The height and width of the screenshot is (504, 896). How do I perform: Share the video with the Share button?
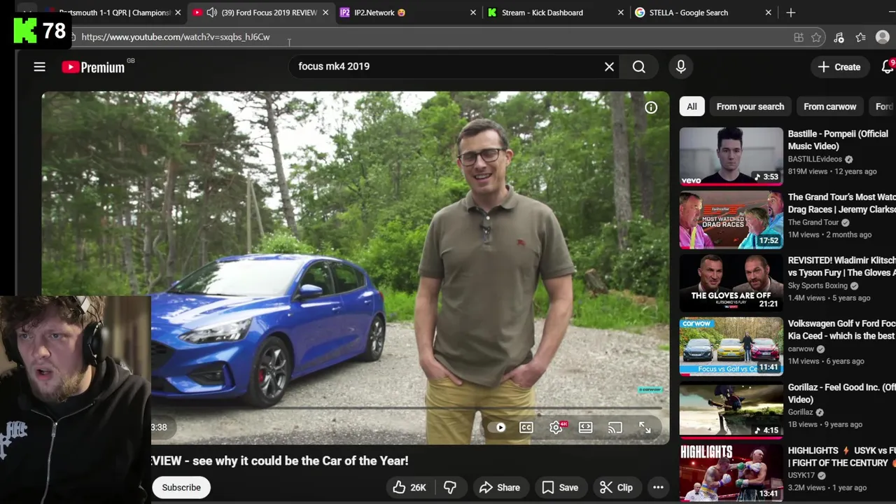[x=499, y=487]
